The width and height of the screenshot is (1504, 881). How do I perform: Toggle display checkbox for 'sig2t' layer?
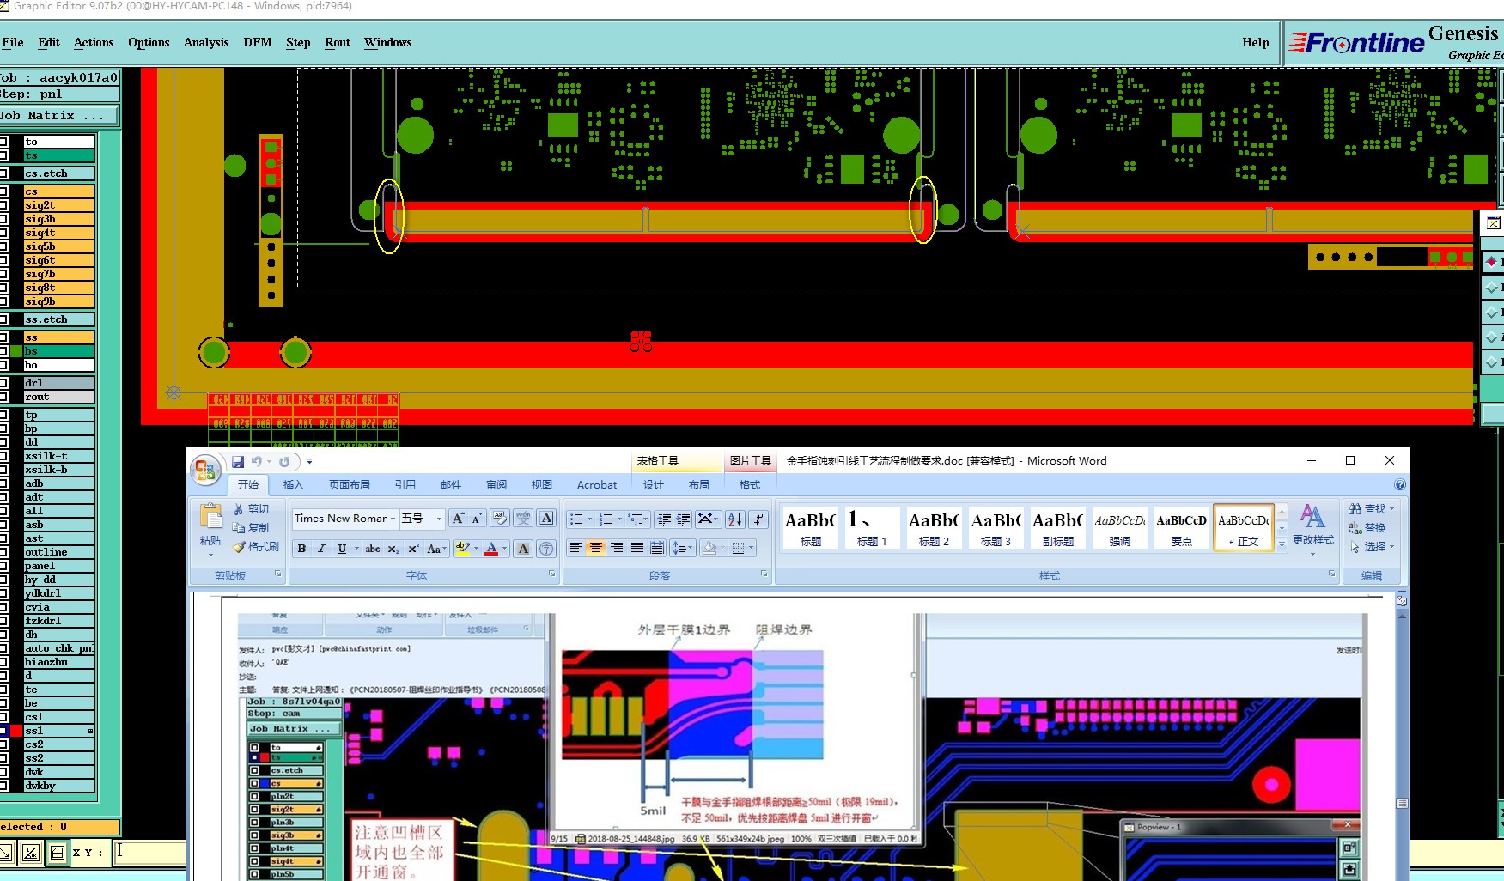pyautogui.click(x=3, y=205)
